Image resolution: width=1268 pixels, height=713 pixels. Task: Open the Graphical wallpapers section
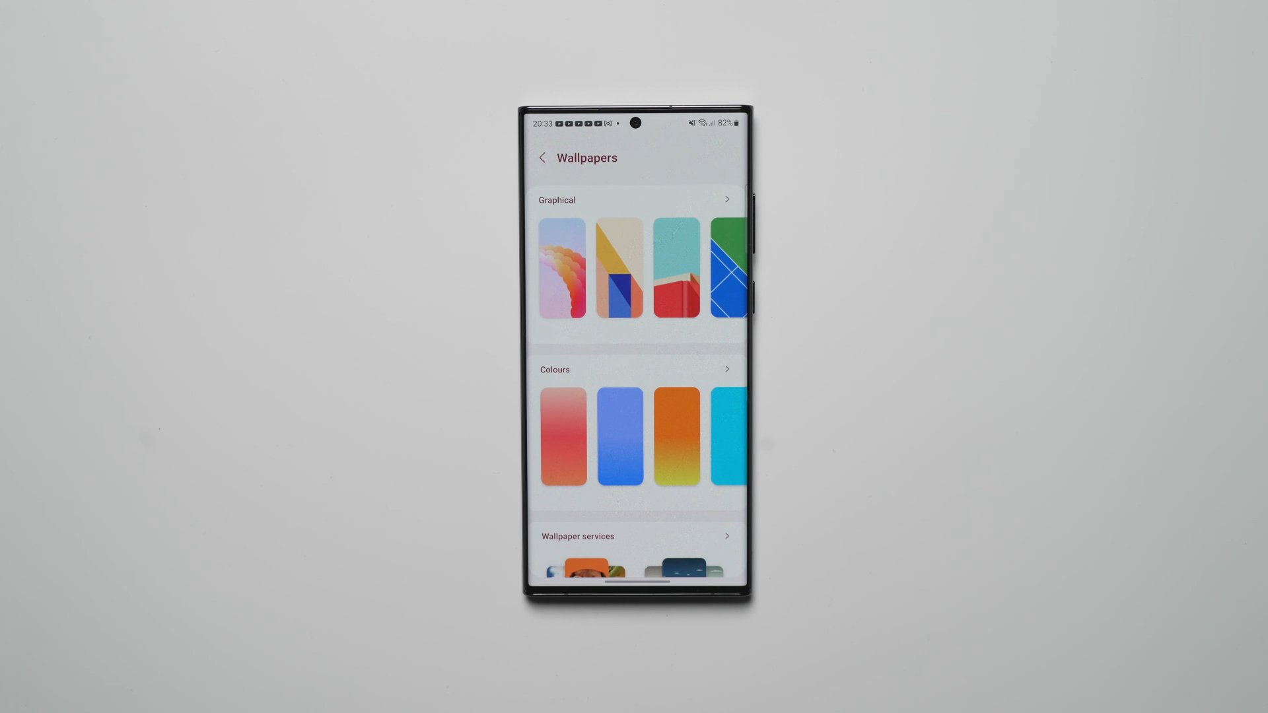(x=726, y=199)
